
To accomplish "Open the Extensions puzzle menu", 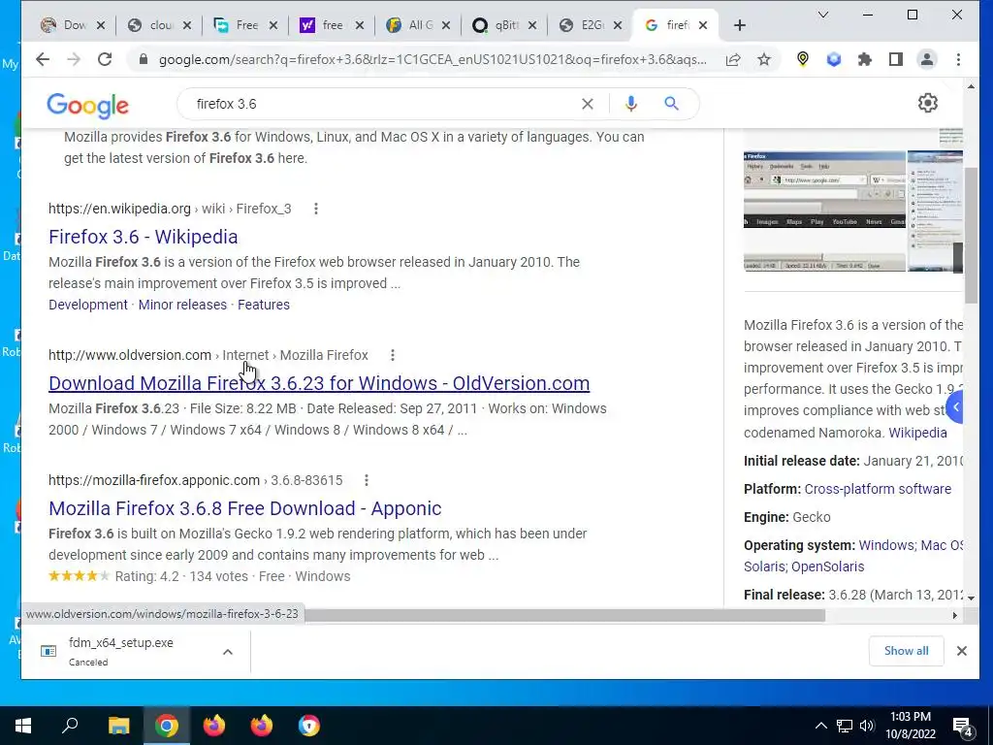I will 864,59.
